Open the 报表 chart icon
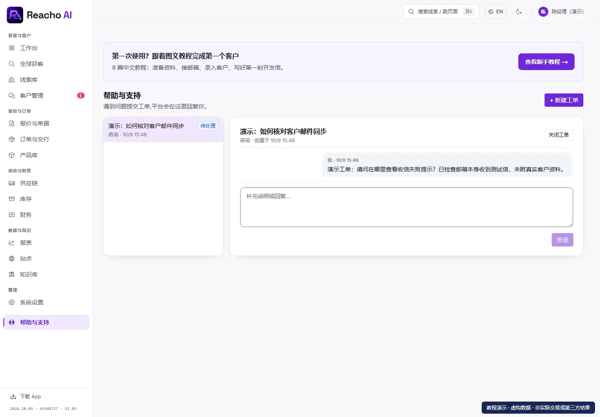The image size is (600, 417). pyautogui.click(x=12, y=243)
